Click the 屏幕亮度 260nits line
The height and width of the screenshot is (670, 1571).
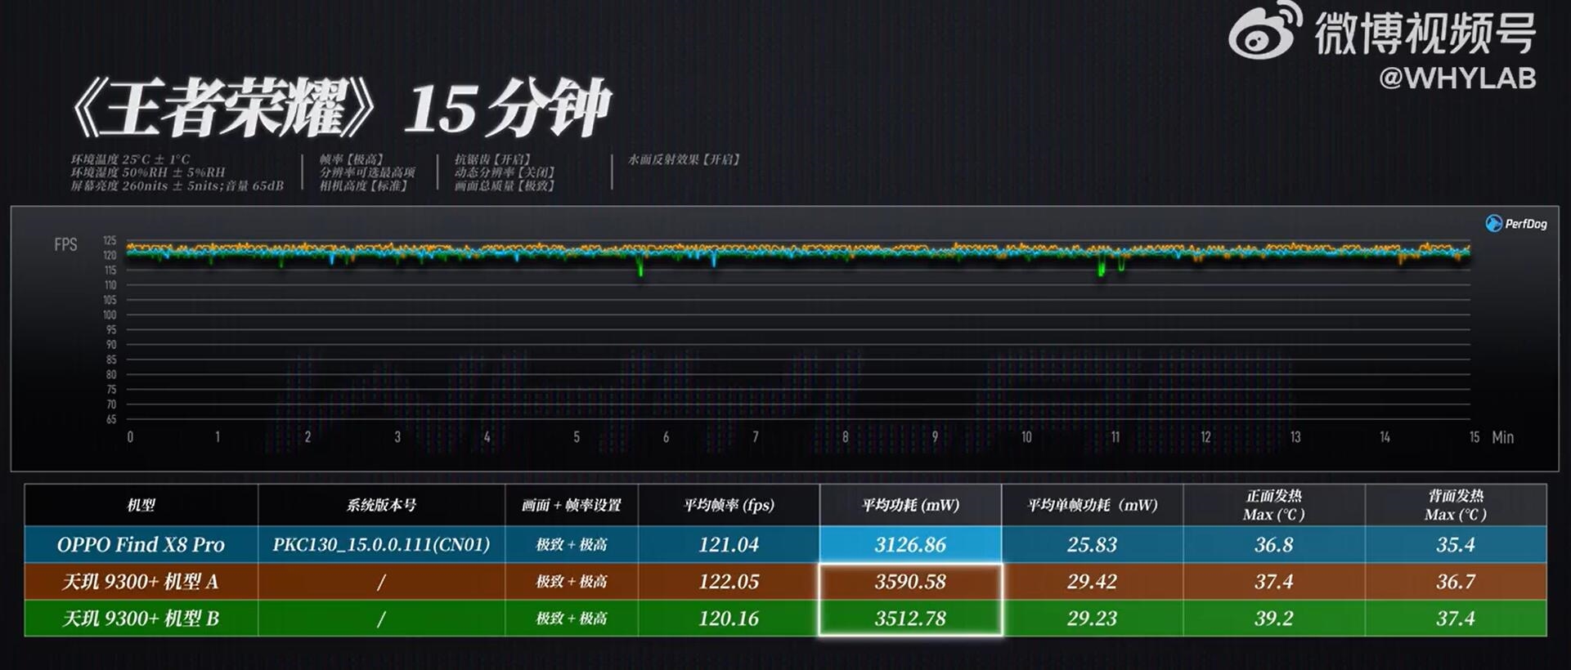tap(177, 185)
